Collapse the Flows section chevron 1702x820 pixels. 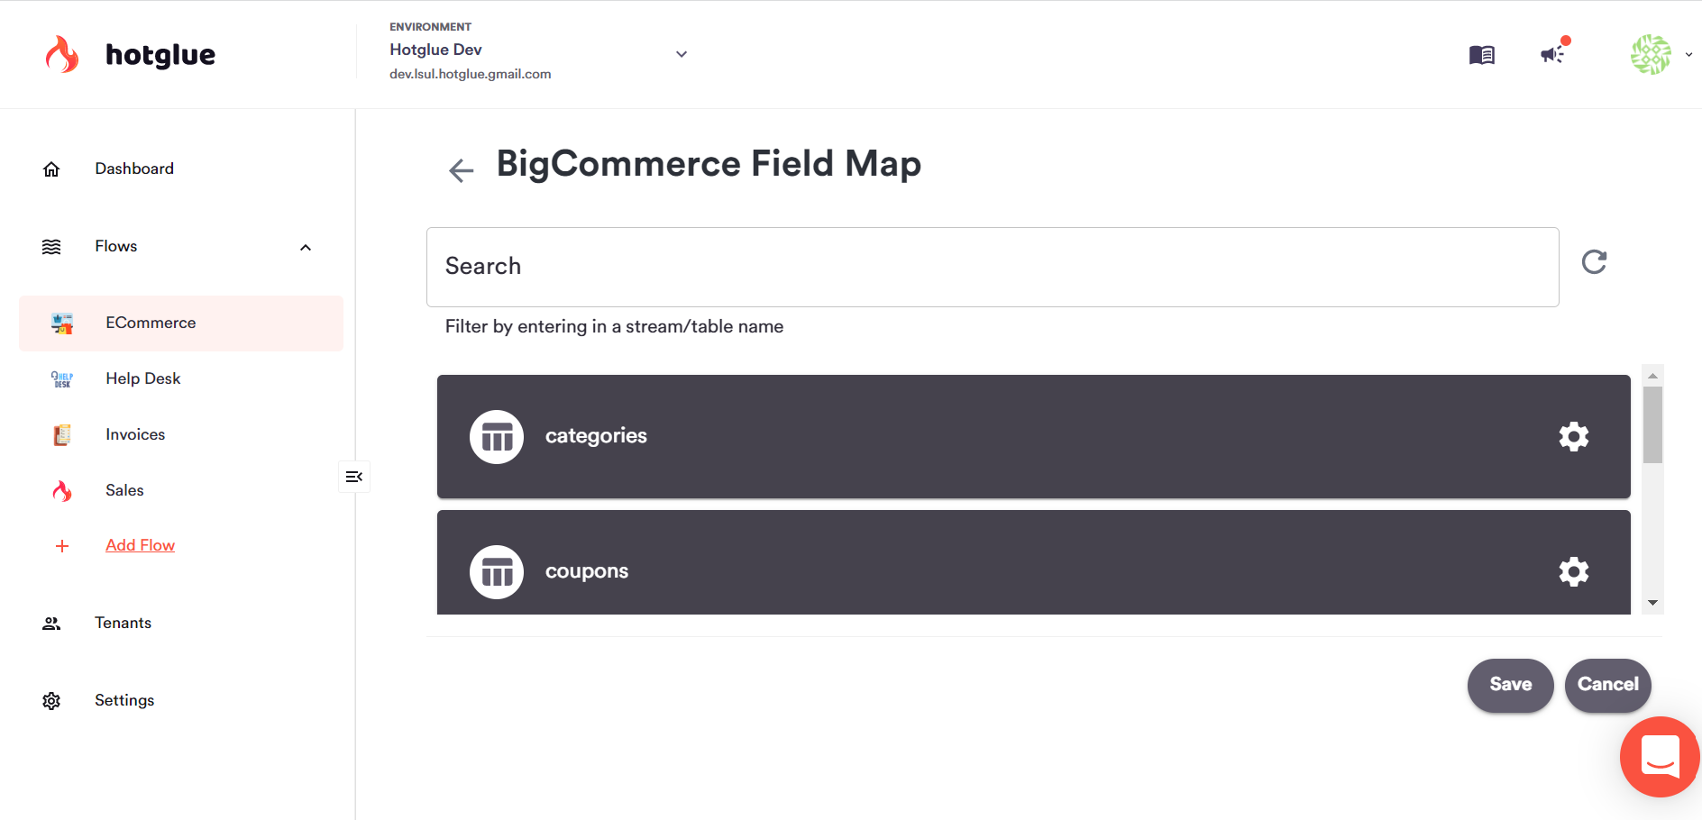pyautogui.click(x=306, y=248)
